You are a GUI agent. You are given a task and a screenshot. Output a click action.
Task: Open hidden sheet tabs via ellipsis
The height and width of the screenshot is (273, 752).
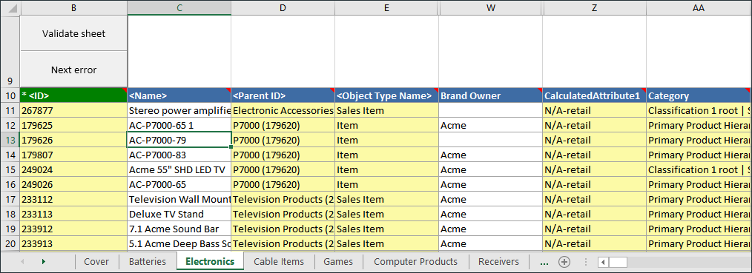(x=544, y=262)
